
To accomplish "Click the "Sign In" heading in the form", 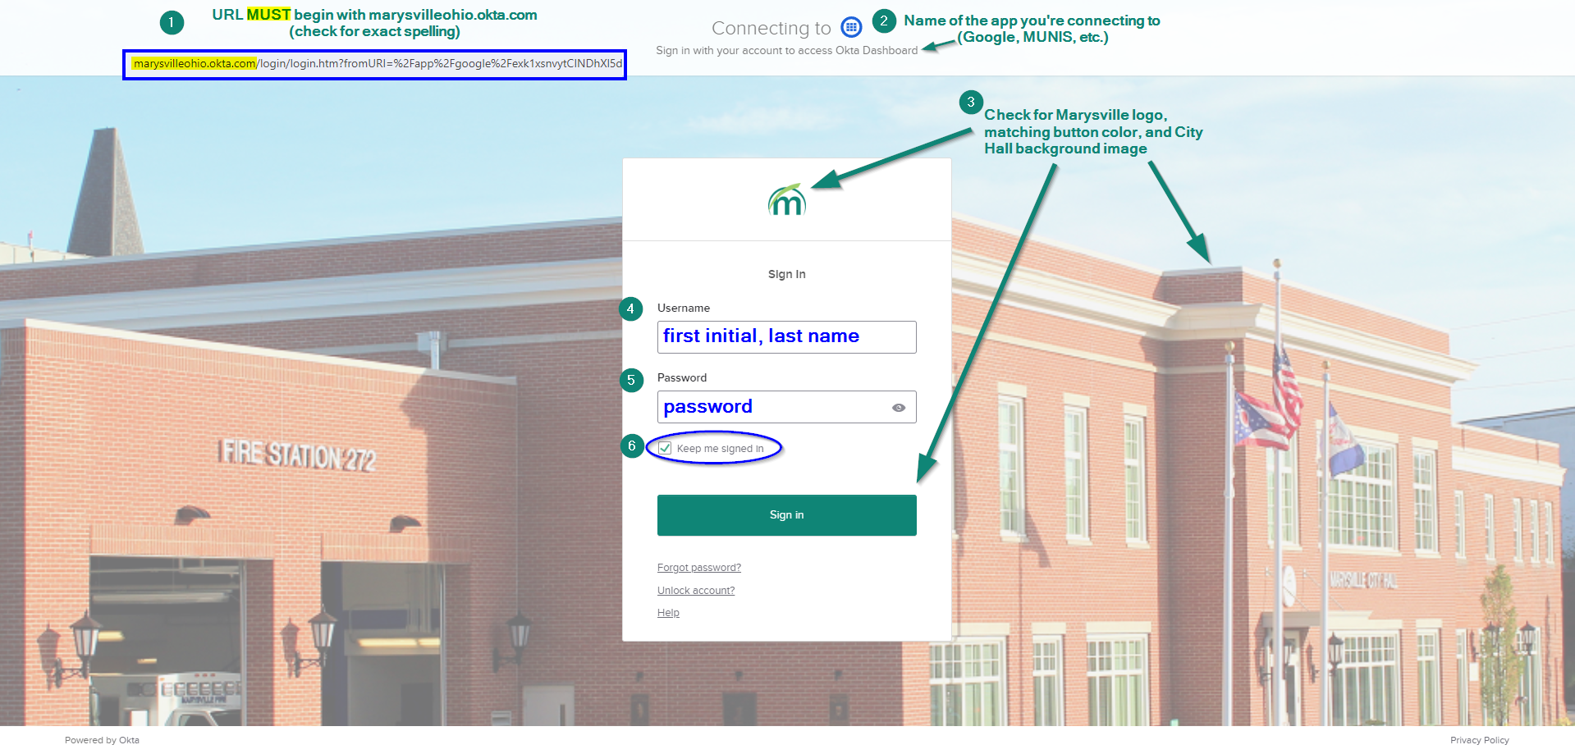I will 786,274.
